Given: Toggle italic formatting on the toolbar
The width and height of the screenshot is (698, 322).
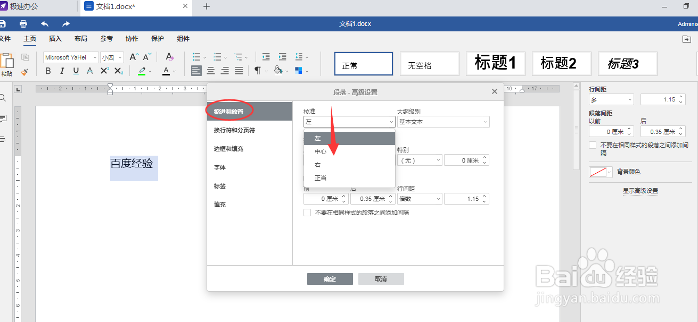Looking at the screenshot, I should point(62,70).
